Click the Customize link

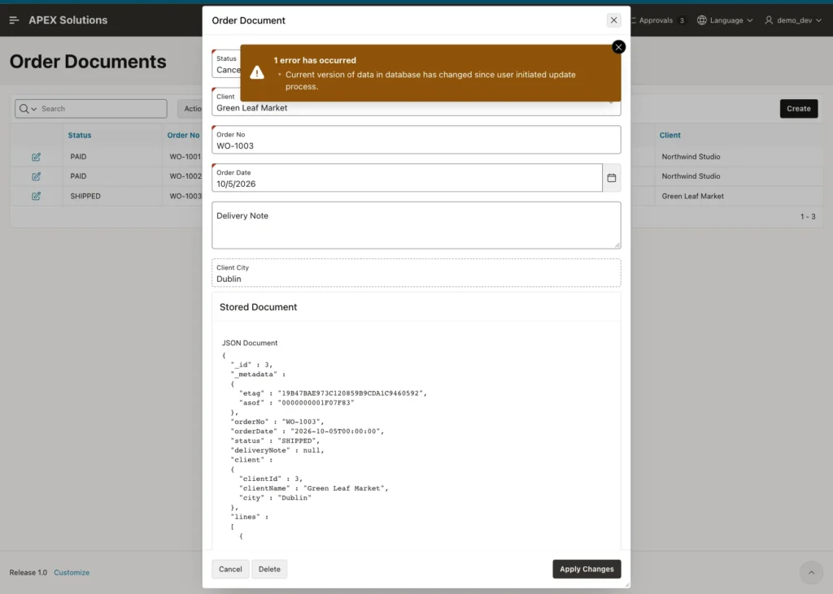pos(72,572)
